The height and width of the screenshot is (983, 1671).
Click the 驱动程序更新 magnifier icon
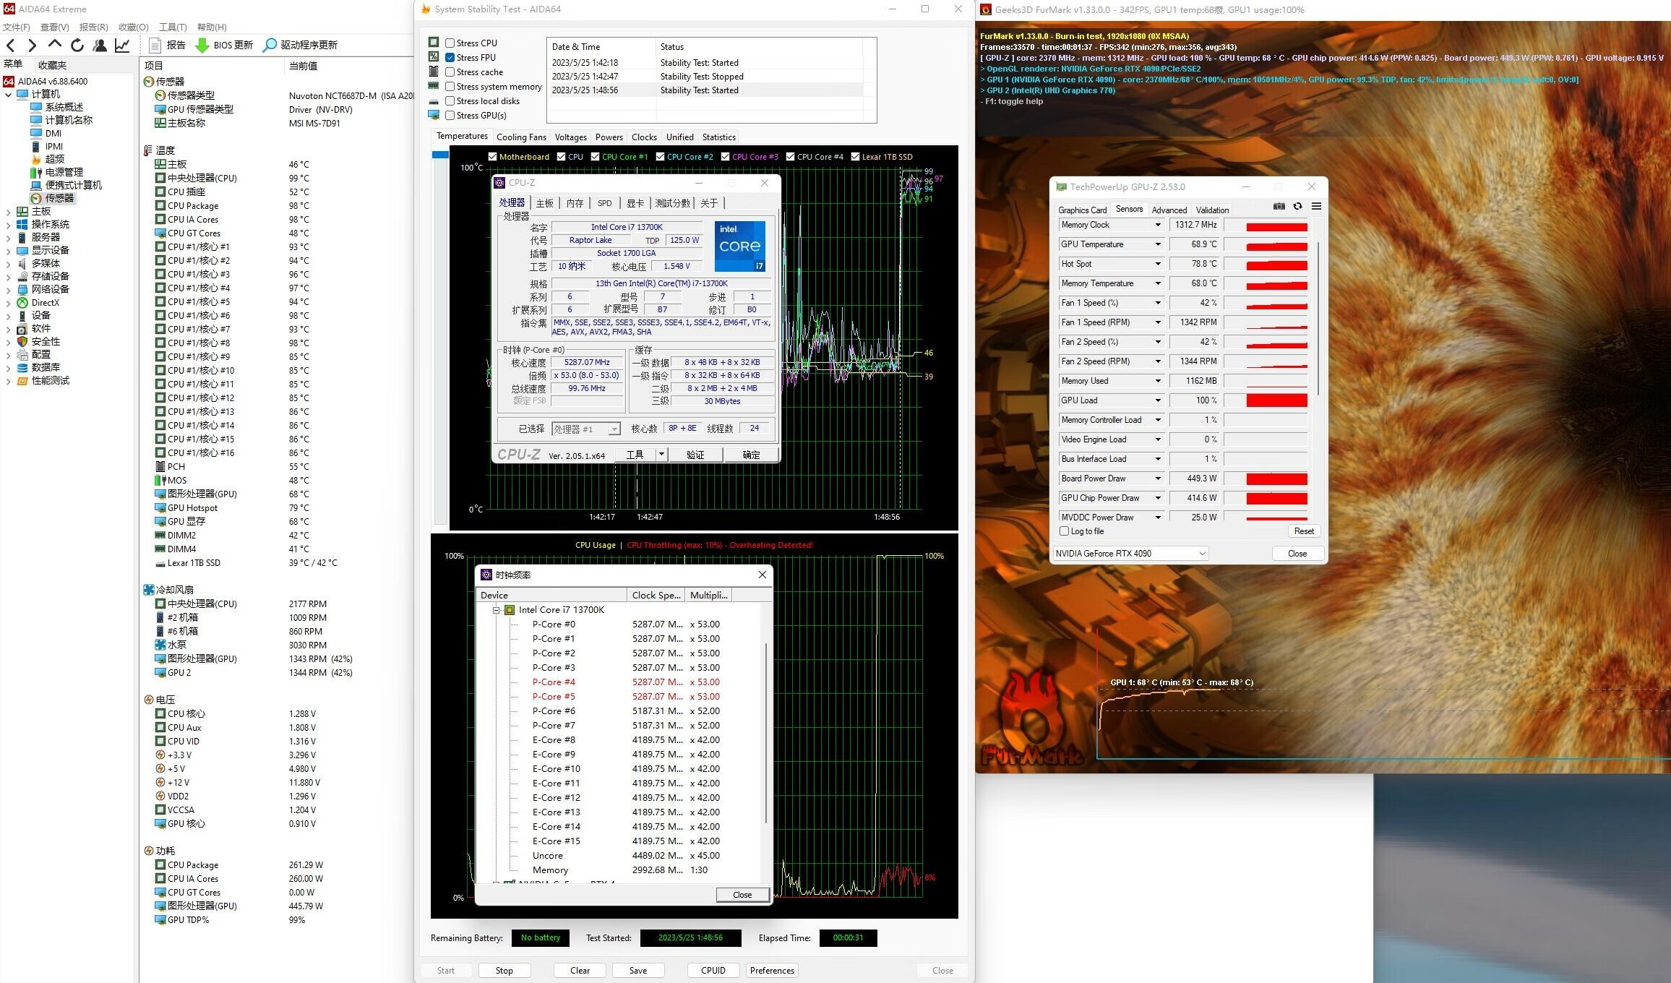pyautogui.click(x=268, y=45)
